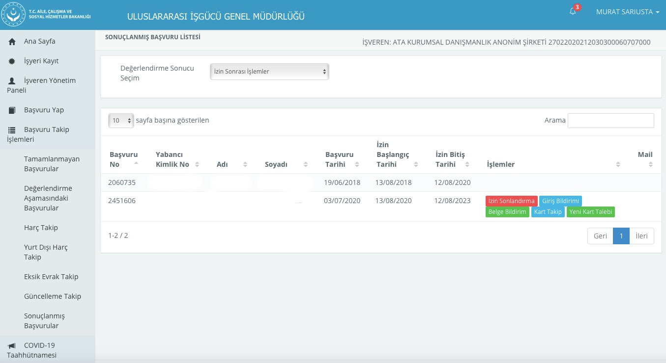Click the green Belge Bildirim button
This screenshot has height=363, width=666.
(x=507, y=212)
